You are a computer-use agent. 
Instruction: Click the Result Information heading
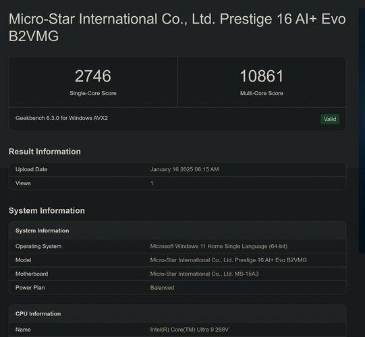coord(45,152)
